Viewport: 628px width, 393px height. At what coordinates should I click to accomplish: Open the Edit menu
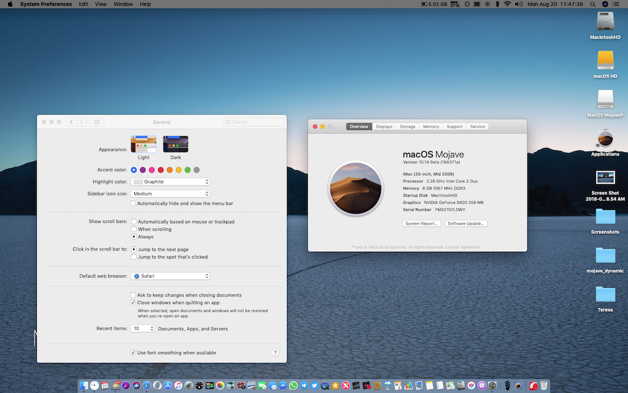click(83, 4)
